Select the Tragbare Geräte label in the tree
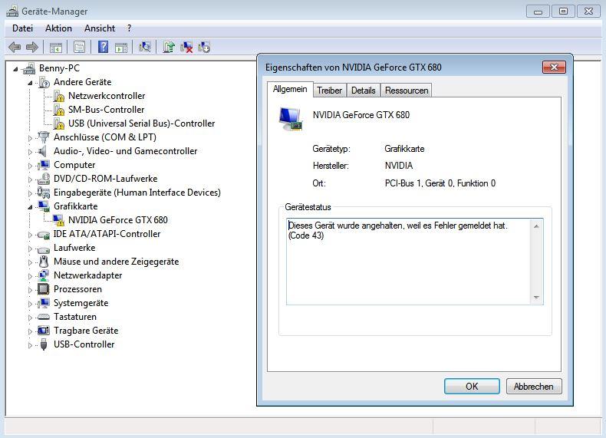 click(86, 331)
